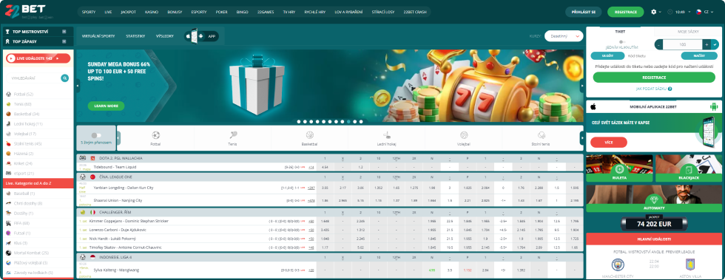Image resolution: width=725 pixels, height=280 pixels.
Task: Click the help icon beside Jak podat sázku
Action: [x=670, y=89]
